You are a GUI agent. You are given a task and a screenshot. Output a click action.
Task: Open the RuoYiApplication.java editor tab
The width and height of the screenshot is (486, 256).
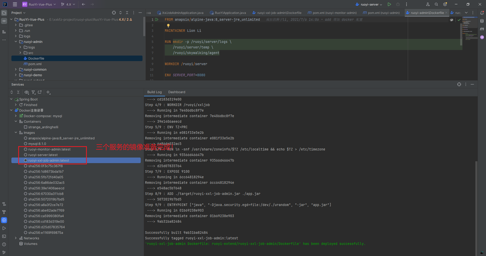tap(228, 13)
